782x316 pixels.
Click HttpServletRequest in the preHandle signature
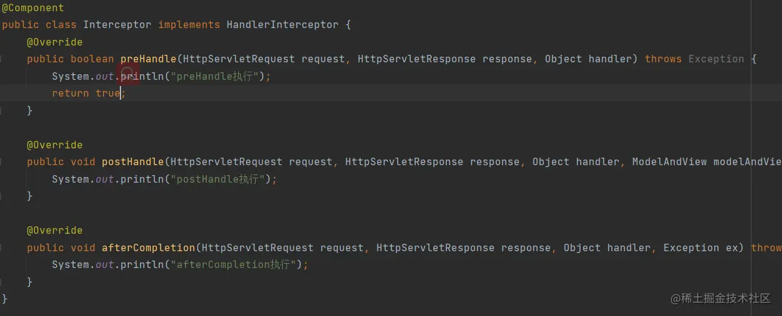239,59
